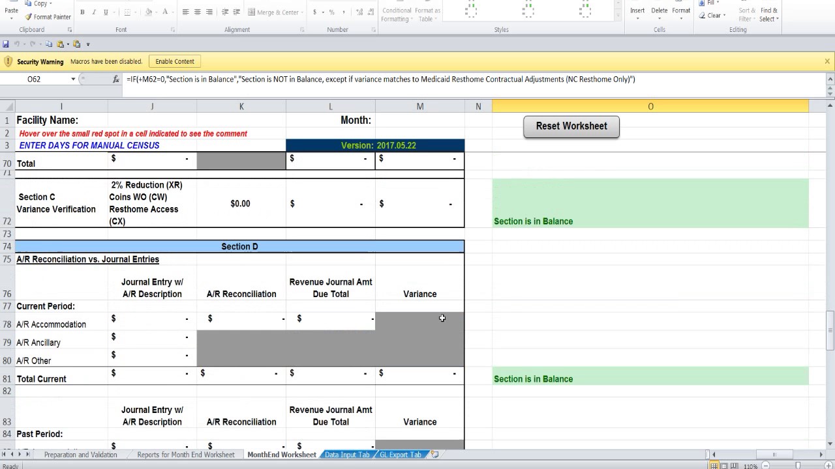
Task: Click the Insert Function fx icon
Action: pyautogui.click(x=116, y=79)
